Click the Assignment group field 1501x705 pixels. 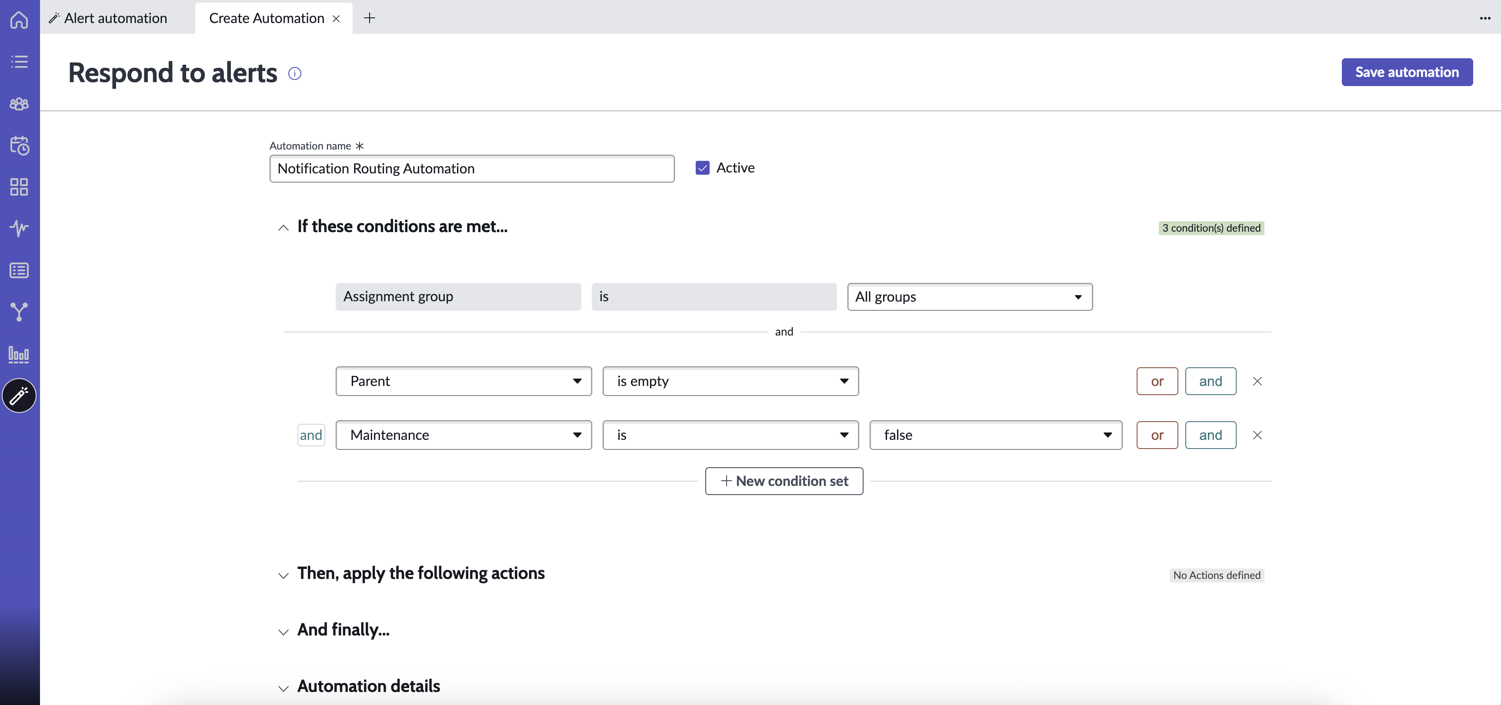pos(458,297)
